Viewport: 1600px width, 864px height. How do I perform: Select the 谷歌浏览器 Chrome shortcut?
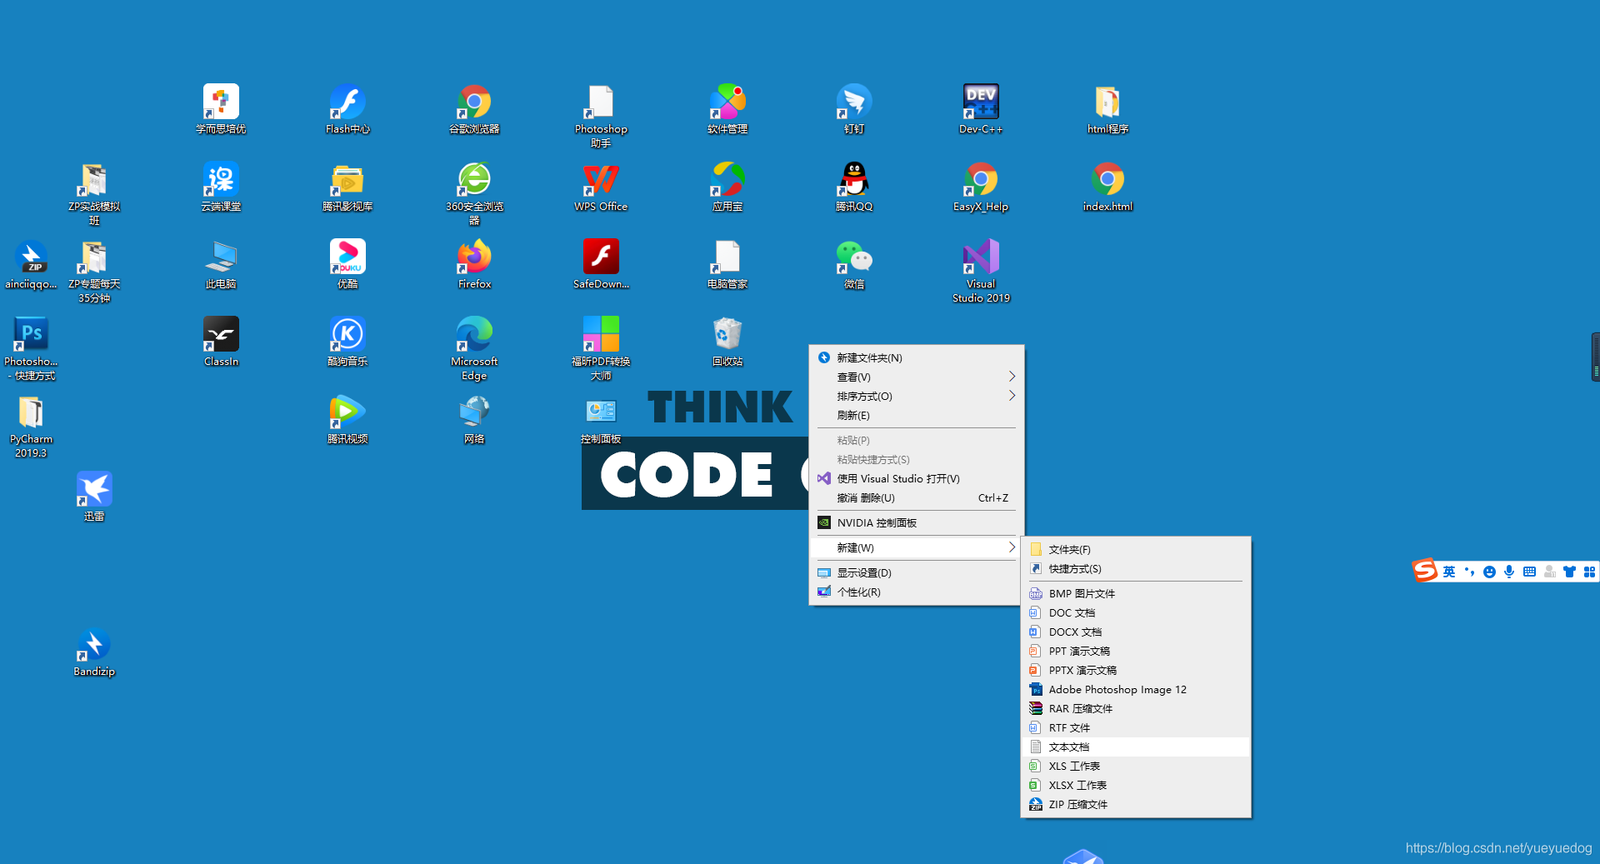coord(474,108)
